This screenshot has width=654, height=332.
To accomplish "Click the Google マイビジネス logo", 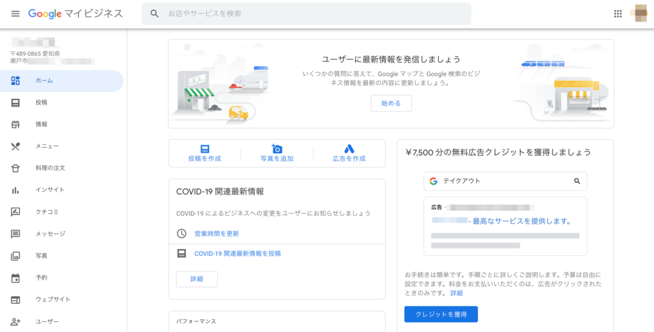I will pos(75,14).
